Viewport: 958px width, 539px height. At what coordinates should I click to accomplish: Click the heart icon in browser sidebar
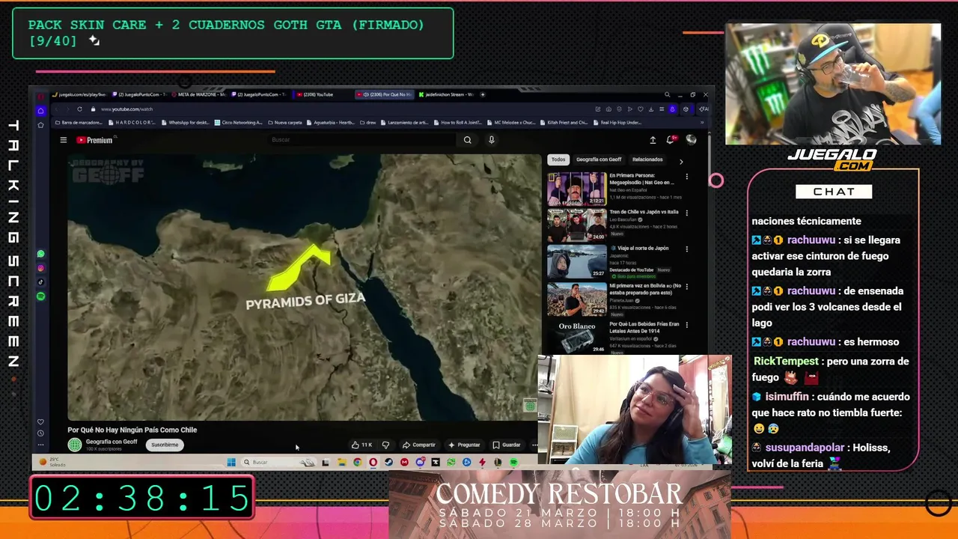(40, 422)
